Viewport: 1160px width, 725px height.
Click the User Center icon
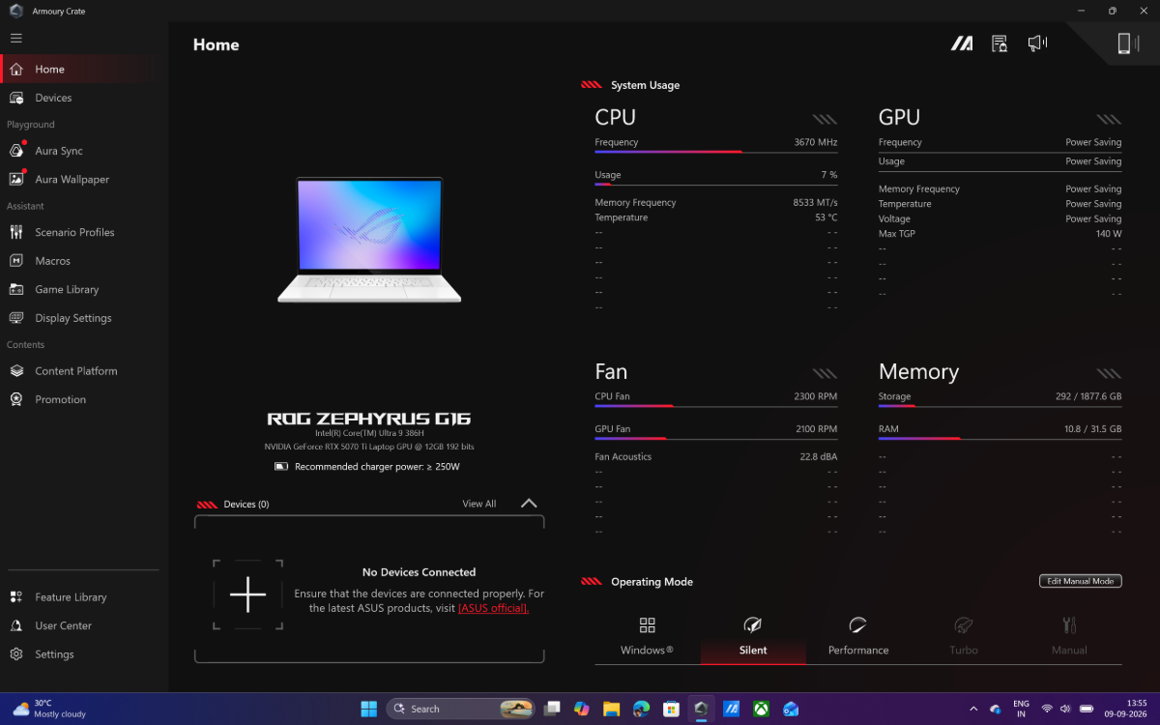[16, 625]
